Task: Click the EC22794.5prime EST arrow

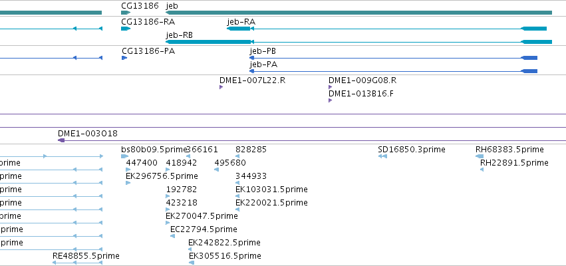Action: 172,236
